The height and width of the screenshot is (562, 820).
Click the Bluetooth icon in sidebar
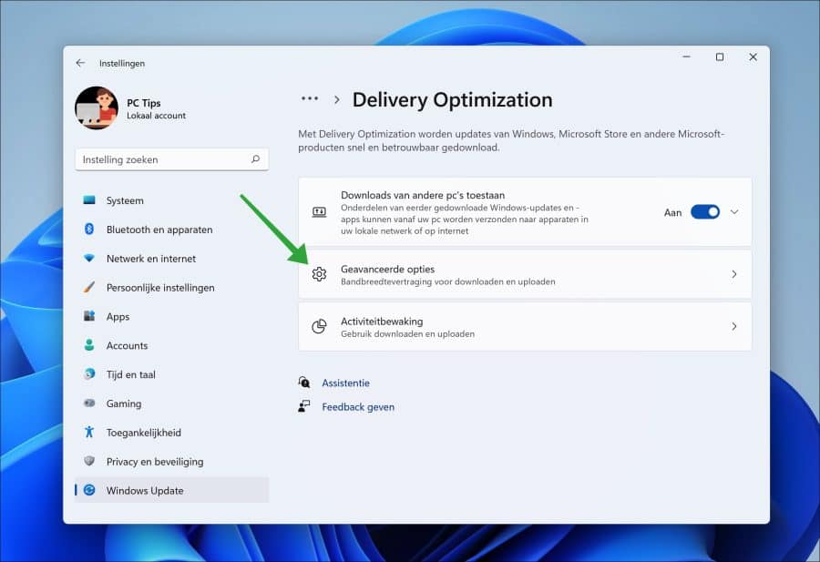pyautogui.click(x=89, y=229)
